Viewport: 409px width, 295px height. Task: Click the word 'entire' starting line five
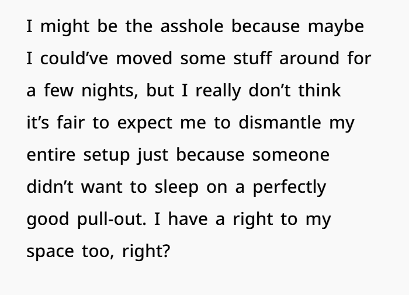[x=51, y=155]
